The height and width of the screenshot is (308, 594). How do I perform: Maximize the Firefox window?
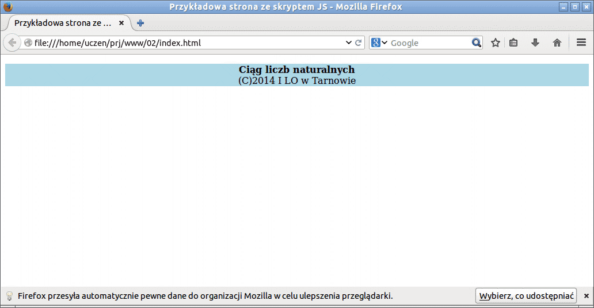(574, 6)
